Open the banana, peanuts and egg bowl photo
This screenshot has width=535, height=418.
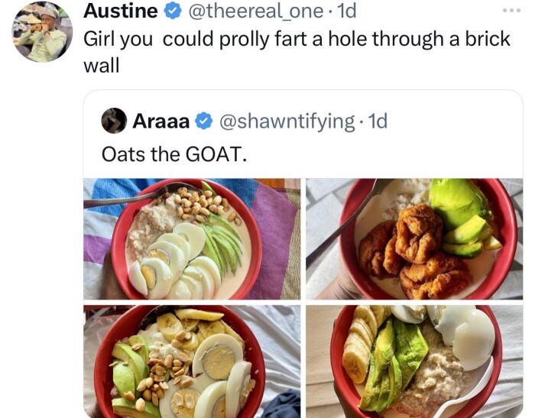click(x=192, y=361)
